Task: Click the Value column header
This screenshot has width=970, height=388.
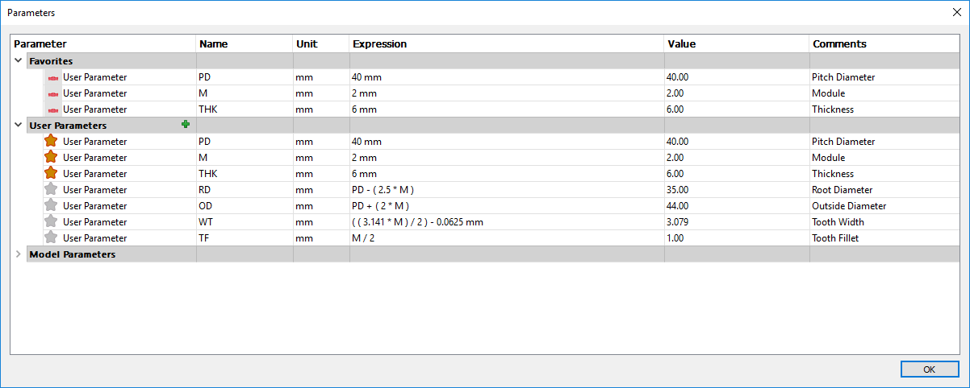Action: pos(737,43)
